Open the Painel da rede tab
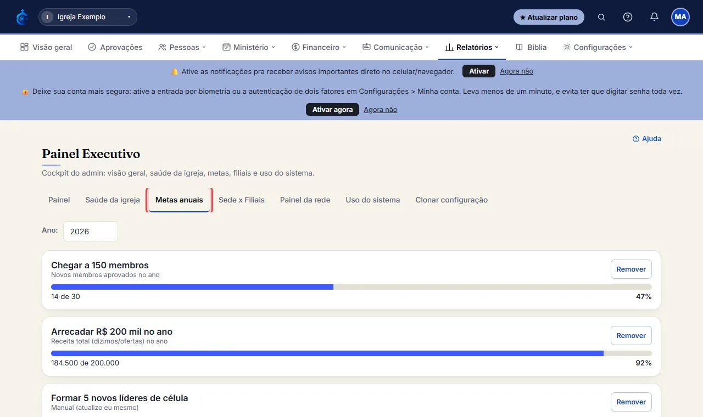This screenshot has width=703, height=417. pyautogui.click(x=305, y=200)
